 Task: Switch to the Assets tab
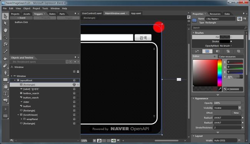[27, 14]
